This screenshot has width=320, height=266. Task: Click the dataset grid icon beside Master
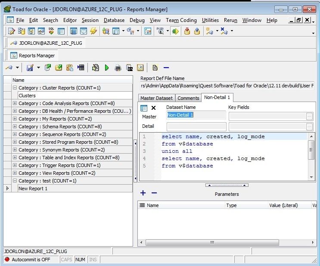pyautogui.click(x=144, y=108)
